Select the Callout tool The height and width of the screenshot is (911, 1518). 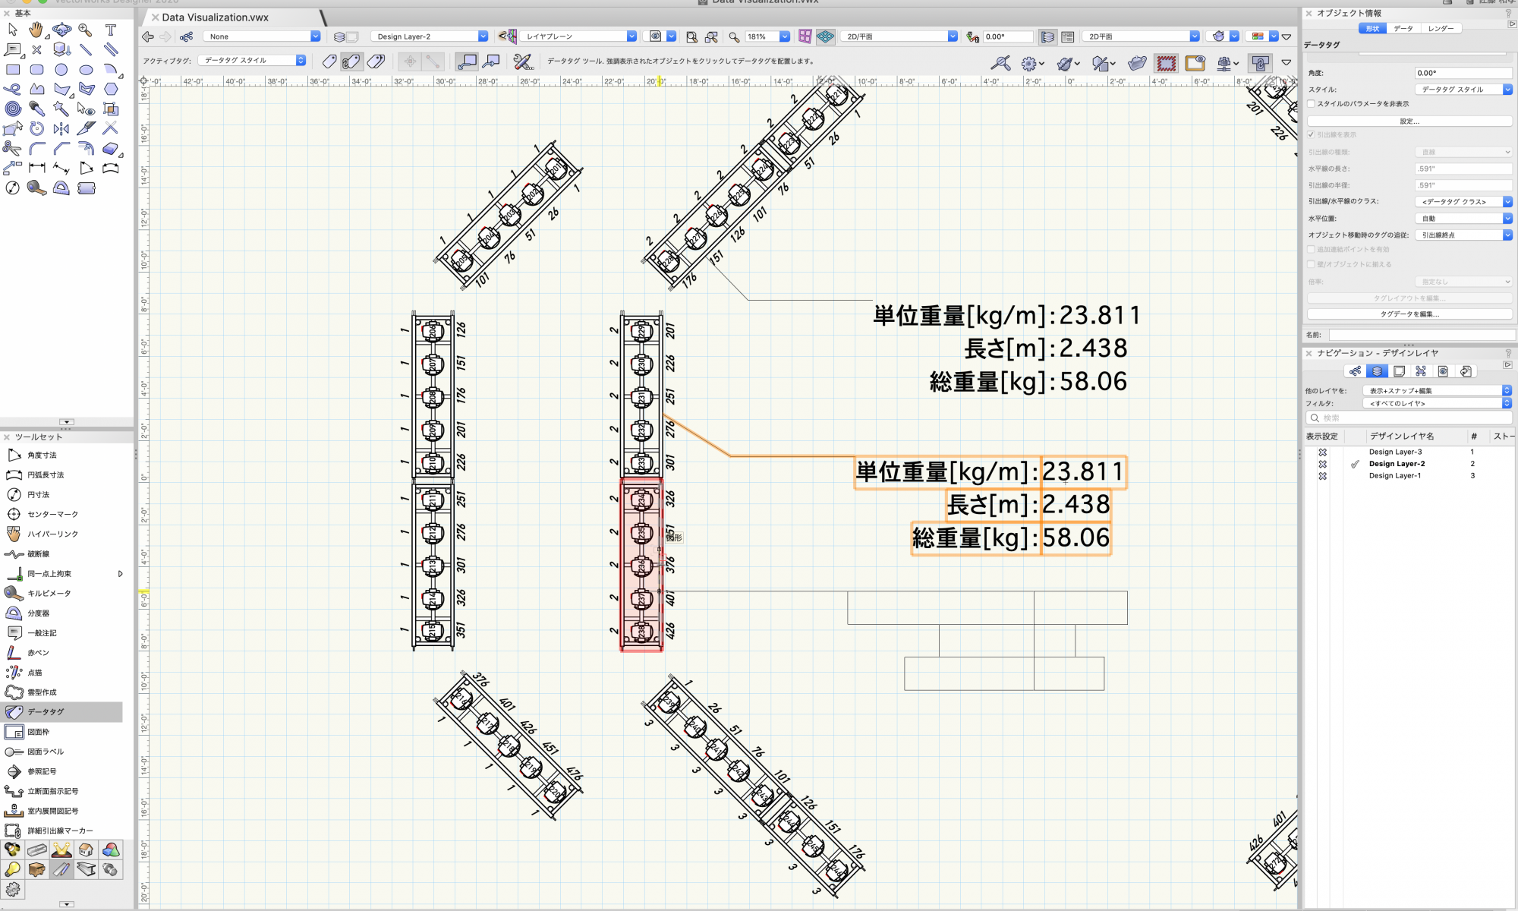pyautogui.click(x=12, y=49)
